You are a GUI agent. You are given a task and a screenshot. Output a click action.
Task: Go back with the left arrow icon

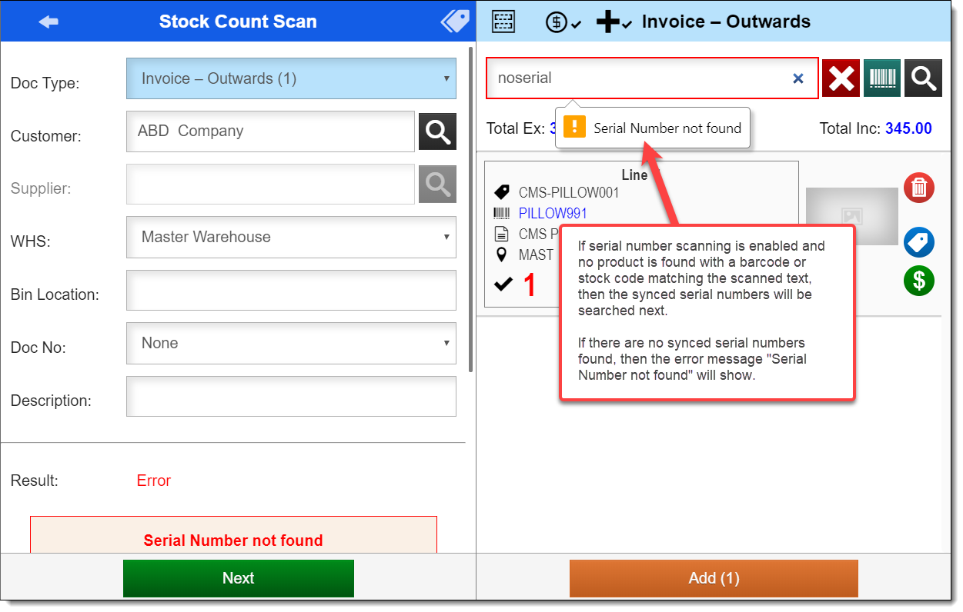[48, 22]
